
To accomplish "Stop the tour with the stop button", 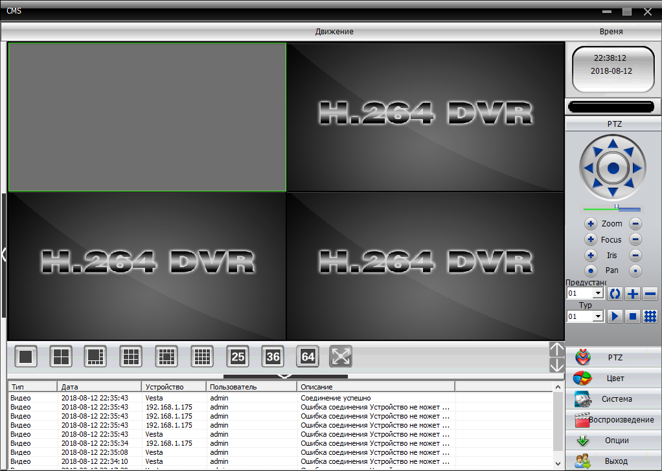I will click(633, 316).
